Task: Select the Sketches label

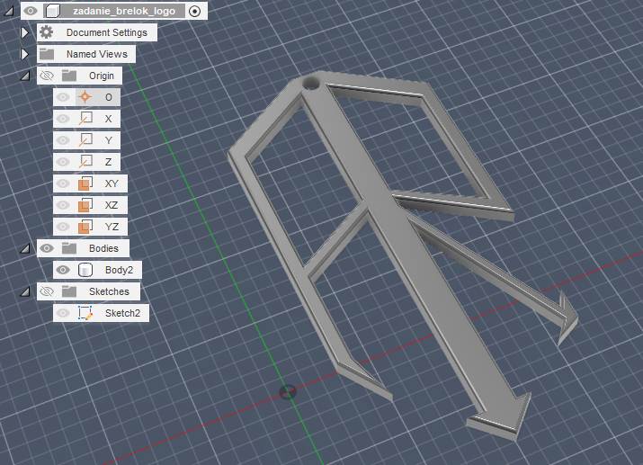Action: [x=109, y=291]
